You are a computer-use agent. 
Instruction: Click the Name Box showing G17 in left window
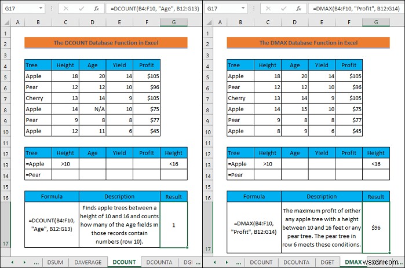pos(21,9)
